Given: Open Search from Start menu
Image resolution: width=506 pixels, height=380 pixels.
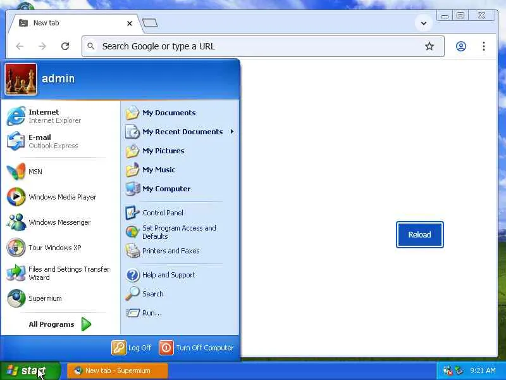Looking at the screenshot, I should 180,294.
